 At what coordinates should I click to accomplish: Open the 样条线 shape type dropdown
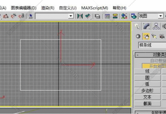coord(152,45)
